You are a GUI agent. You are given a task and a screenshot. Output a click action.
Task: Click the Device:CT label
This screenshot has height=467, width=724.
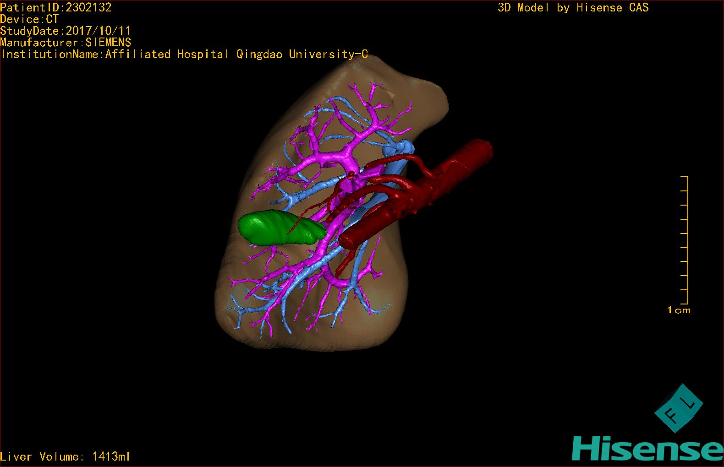pos(29,19)
